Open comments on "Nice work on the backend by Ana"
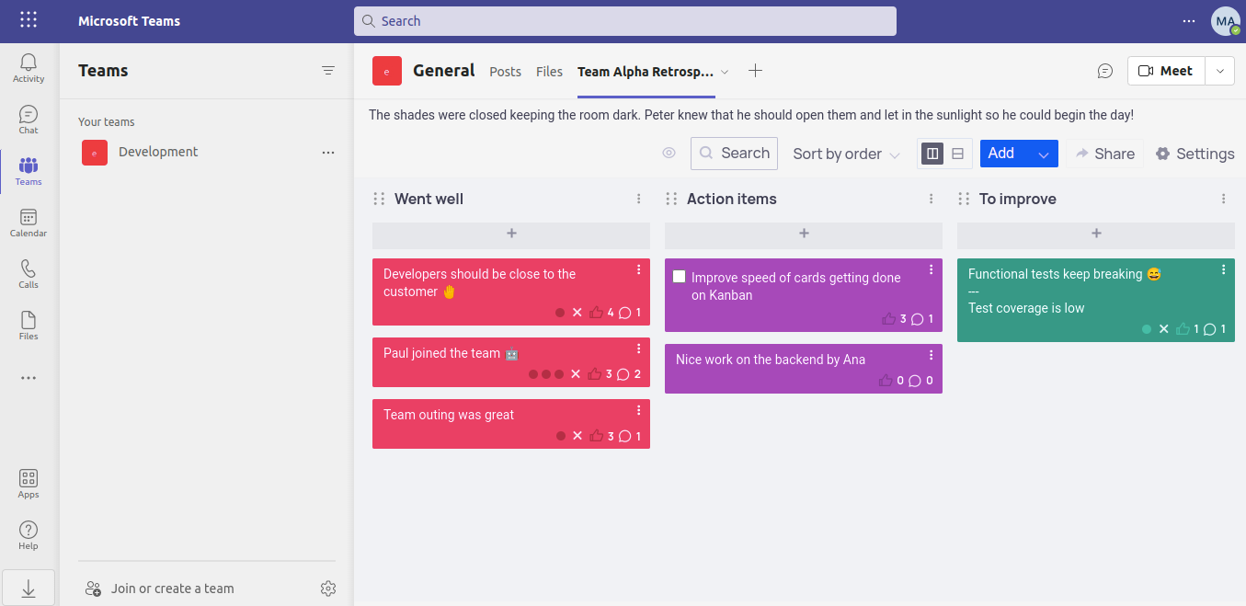 (x=914, y=380)
